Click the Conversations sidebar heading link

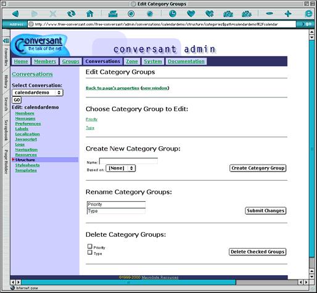32,74
